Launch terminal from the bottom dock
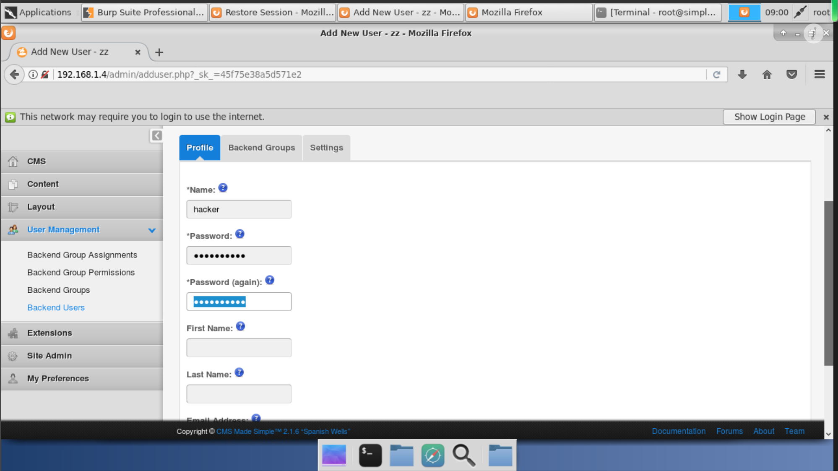Screen dimensions: 838x471 click(370, 455)
